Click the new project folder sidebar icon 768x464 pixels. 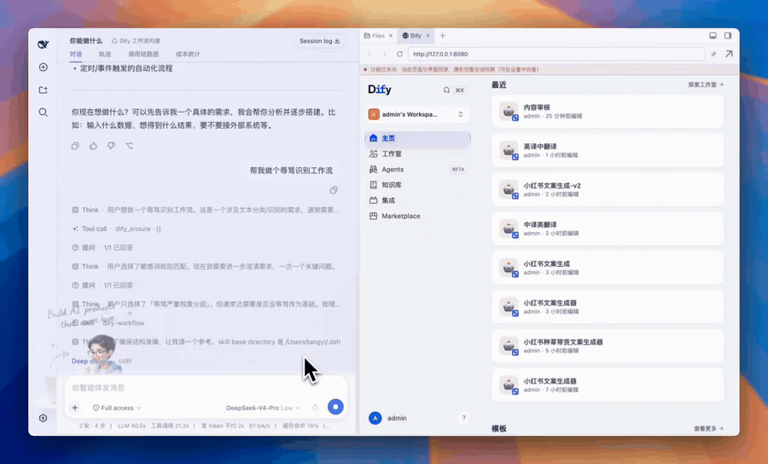click(x=44, y=90)
